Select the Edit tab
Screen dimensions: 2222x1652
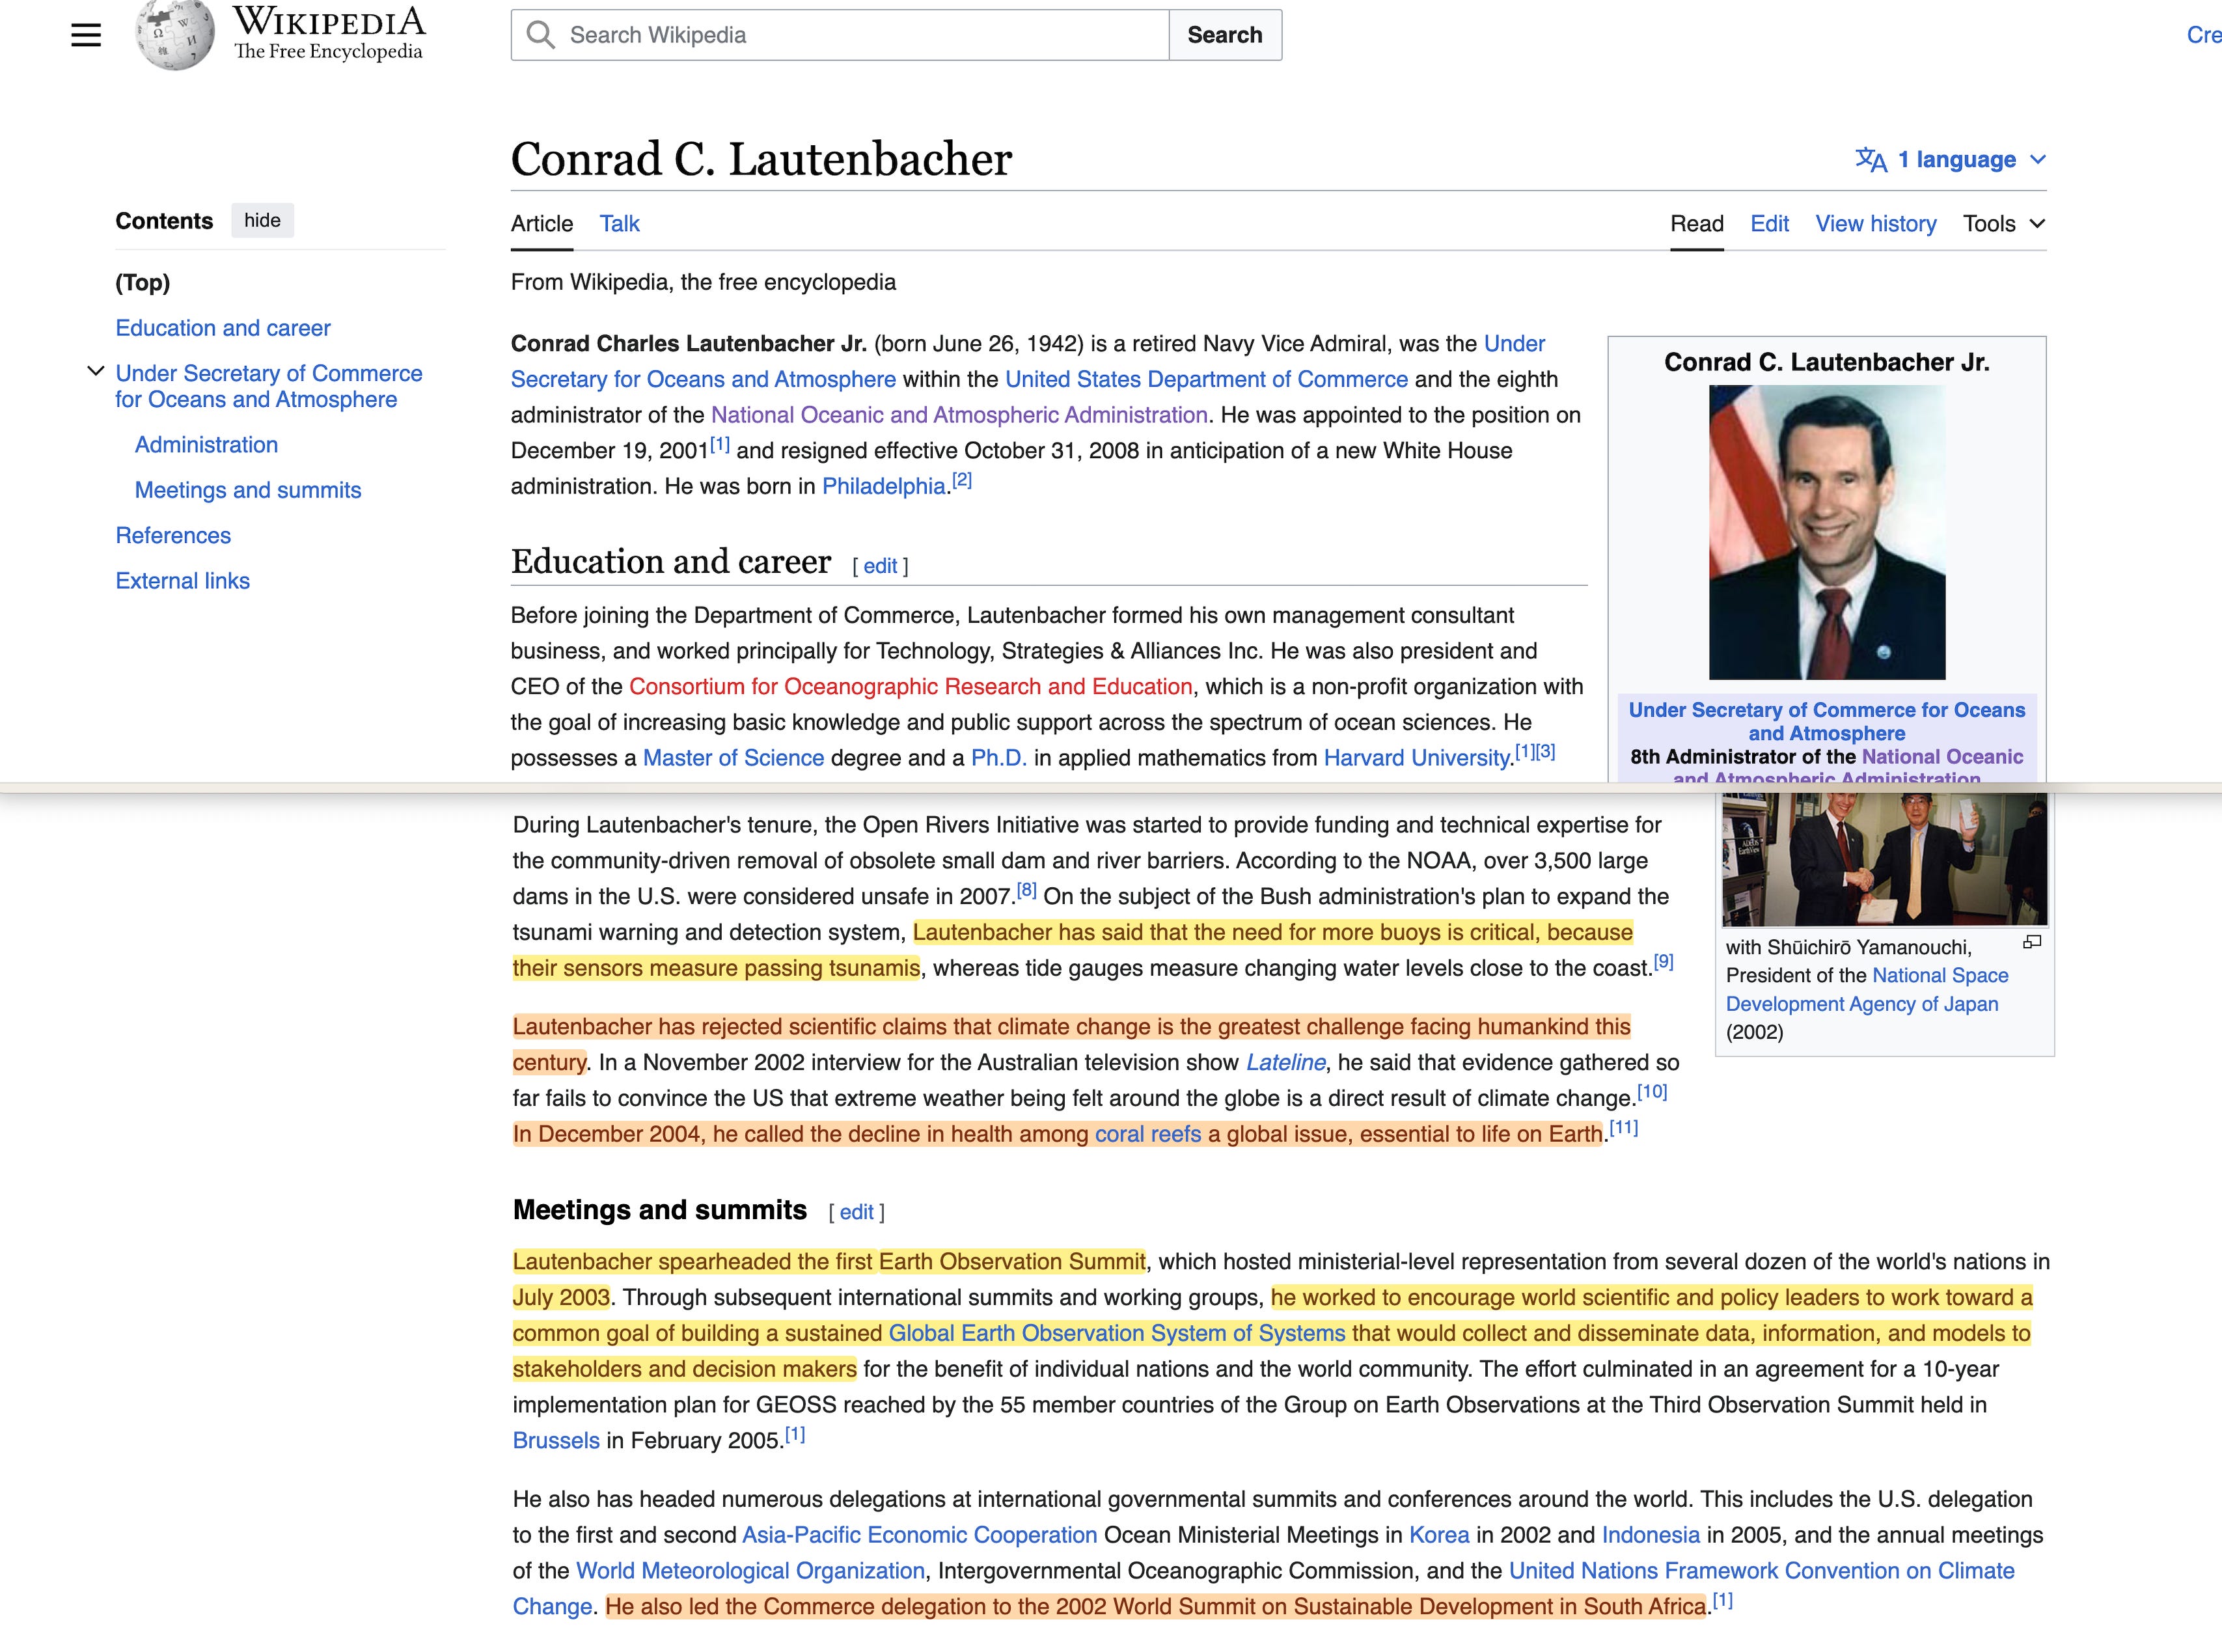(1769, 224)
